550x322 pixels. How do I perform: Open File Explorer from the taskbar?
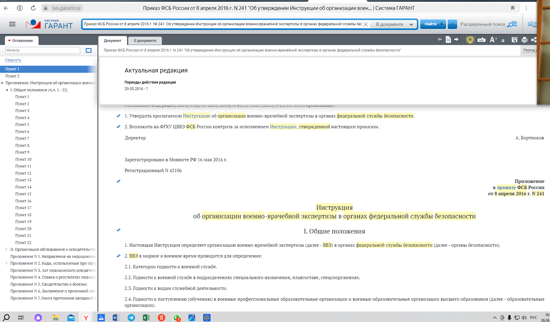pos(55,318)
